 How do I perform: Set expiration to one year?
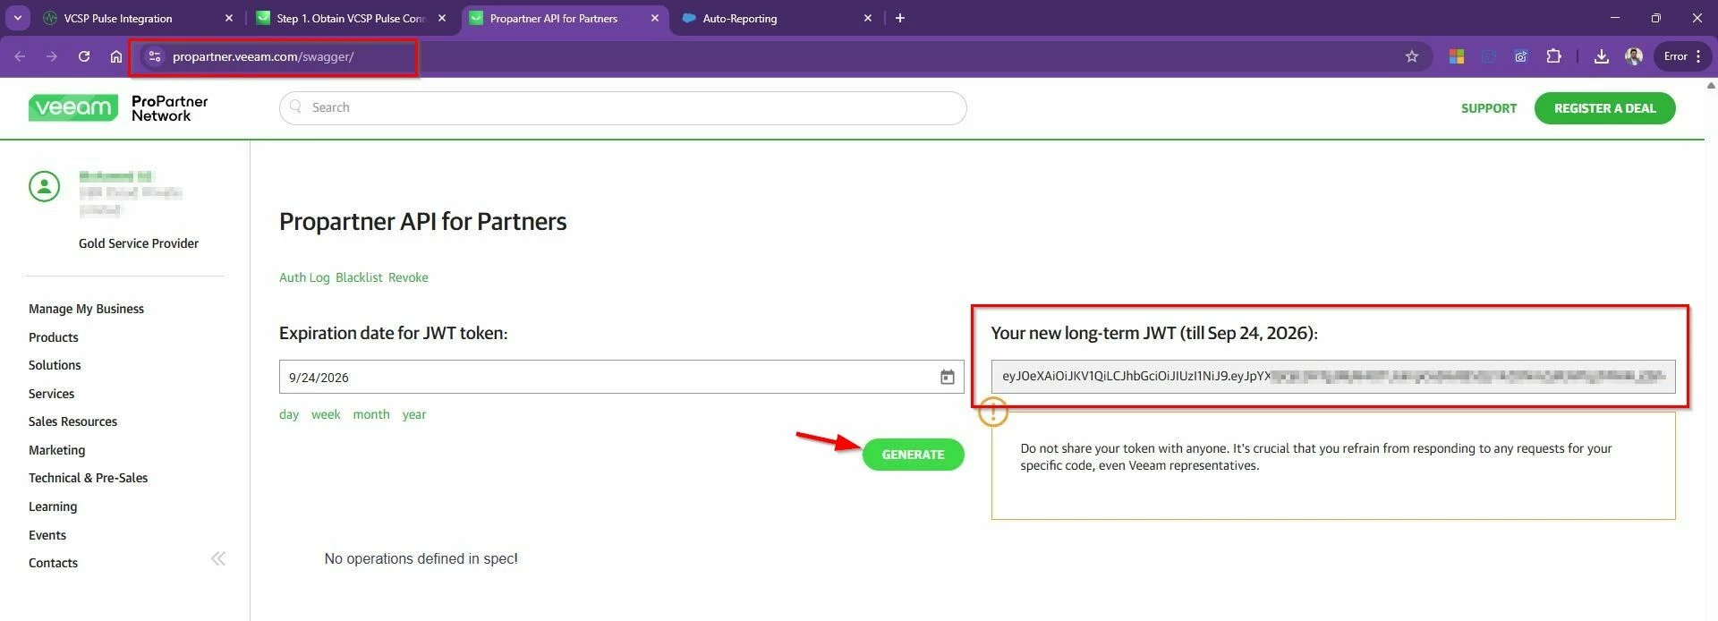(x=414, y=414)
